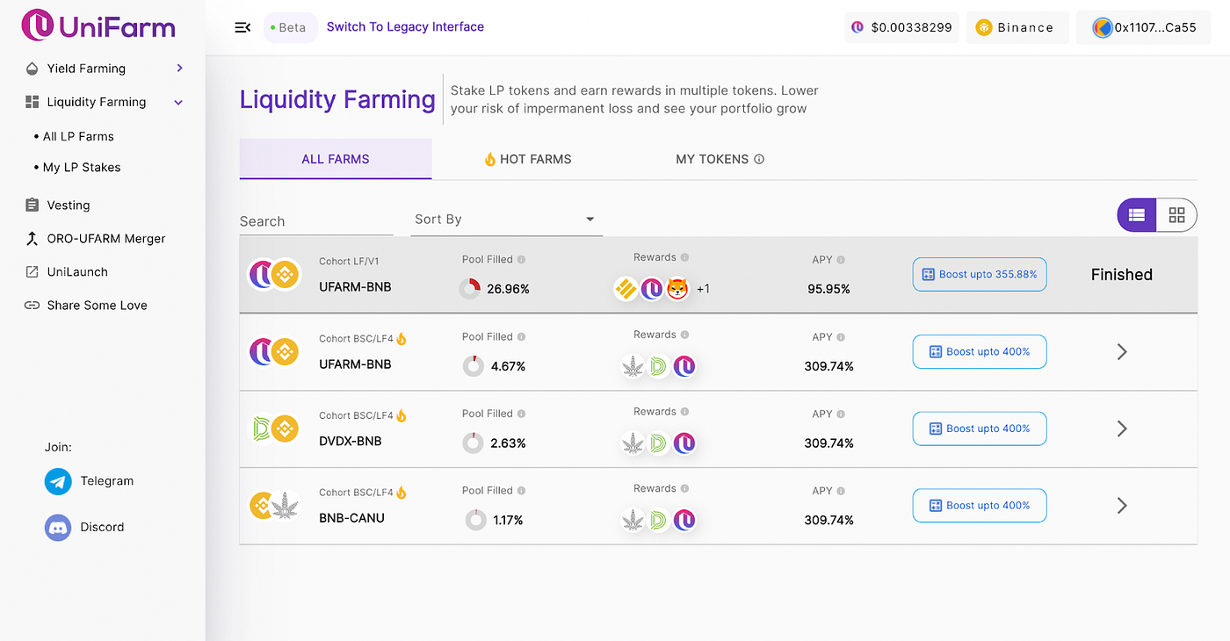Viewport: 1230px width, 641px height.
Task: Click 26.96% pool filled progress ring
Action: tap(470, 288)
